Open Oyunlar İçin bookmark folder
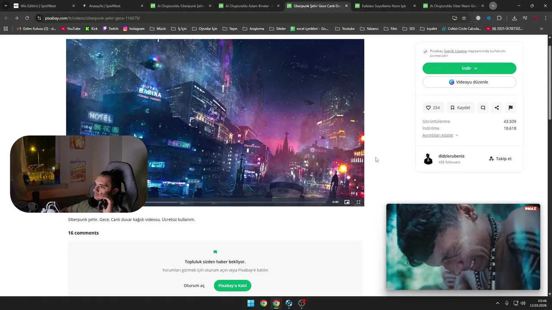Image resolution: width=552 pixels, height=310 pixels. pyautogui.click(x=204, y=29)
